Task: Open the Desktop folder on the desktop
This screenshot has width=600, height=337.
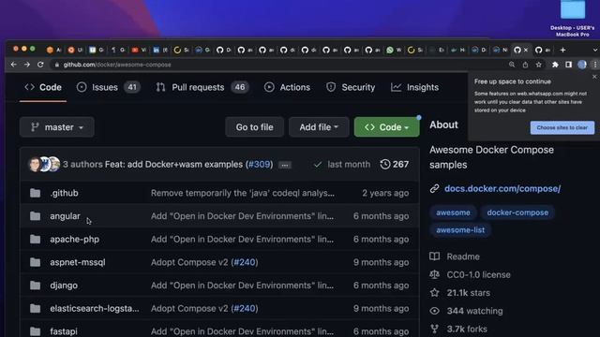Action: tap(573, 19)
